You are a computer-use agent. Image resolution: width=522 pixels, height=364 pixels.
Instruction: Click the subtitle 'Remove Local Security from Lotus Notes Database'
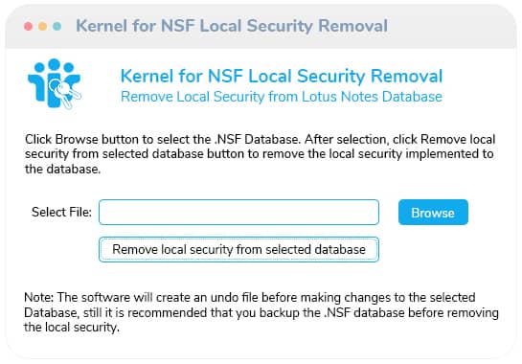(x=282, y=97)
